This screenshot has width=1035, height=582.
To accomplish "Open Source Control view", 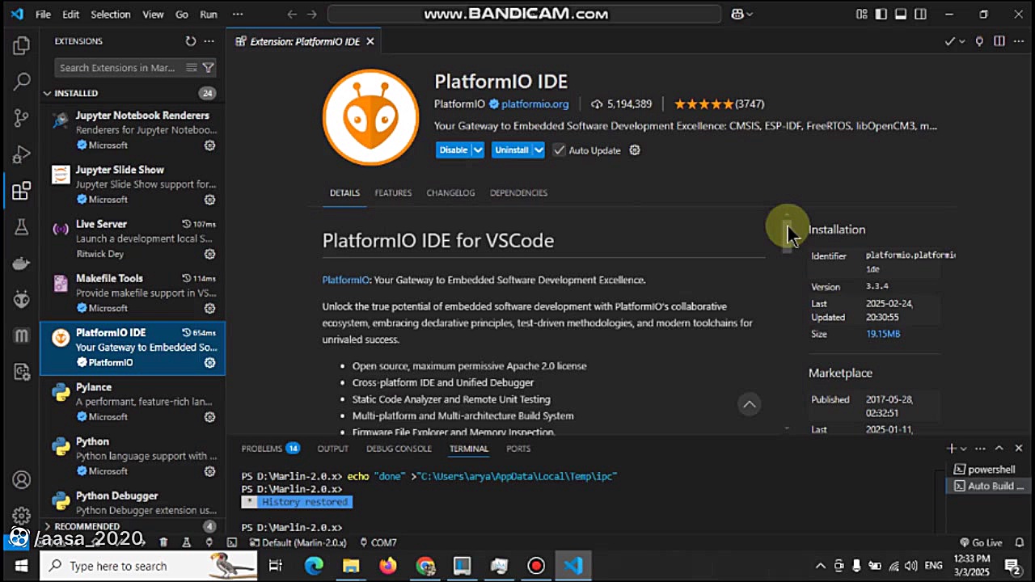I will click(x=22, y=118).
